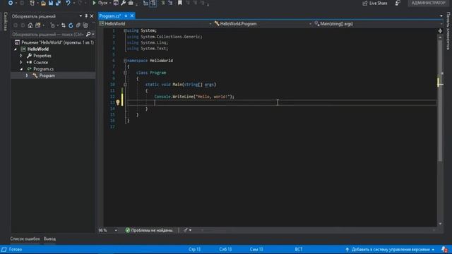Click the toolbox briefcase icon in toolbar
452x254 pixels.
click(131, 3)
